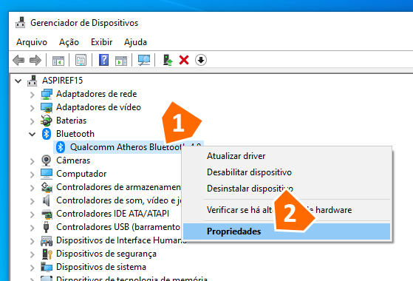The width and height of the screenshot is (413, 281).
Task: Select the Dispositivos de segurança item
Action: [x=106, y=254]
